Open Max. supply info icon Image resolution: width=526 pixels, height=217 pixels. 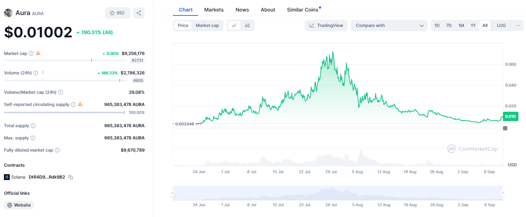[33, 138]
